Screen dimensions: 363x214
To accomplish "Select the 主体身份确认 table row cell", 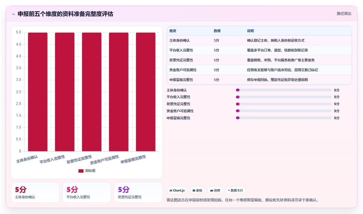I will (180, 40).
